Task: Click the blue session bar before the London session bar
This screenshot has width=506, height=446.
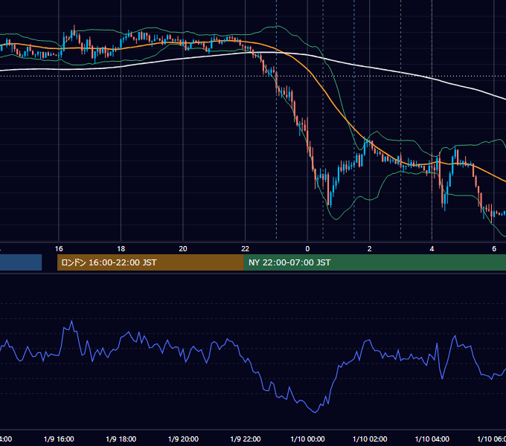Action: click(x=21, y=262)
